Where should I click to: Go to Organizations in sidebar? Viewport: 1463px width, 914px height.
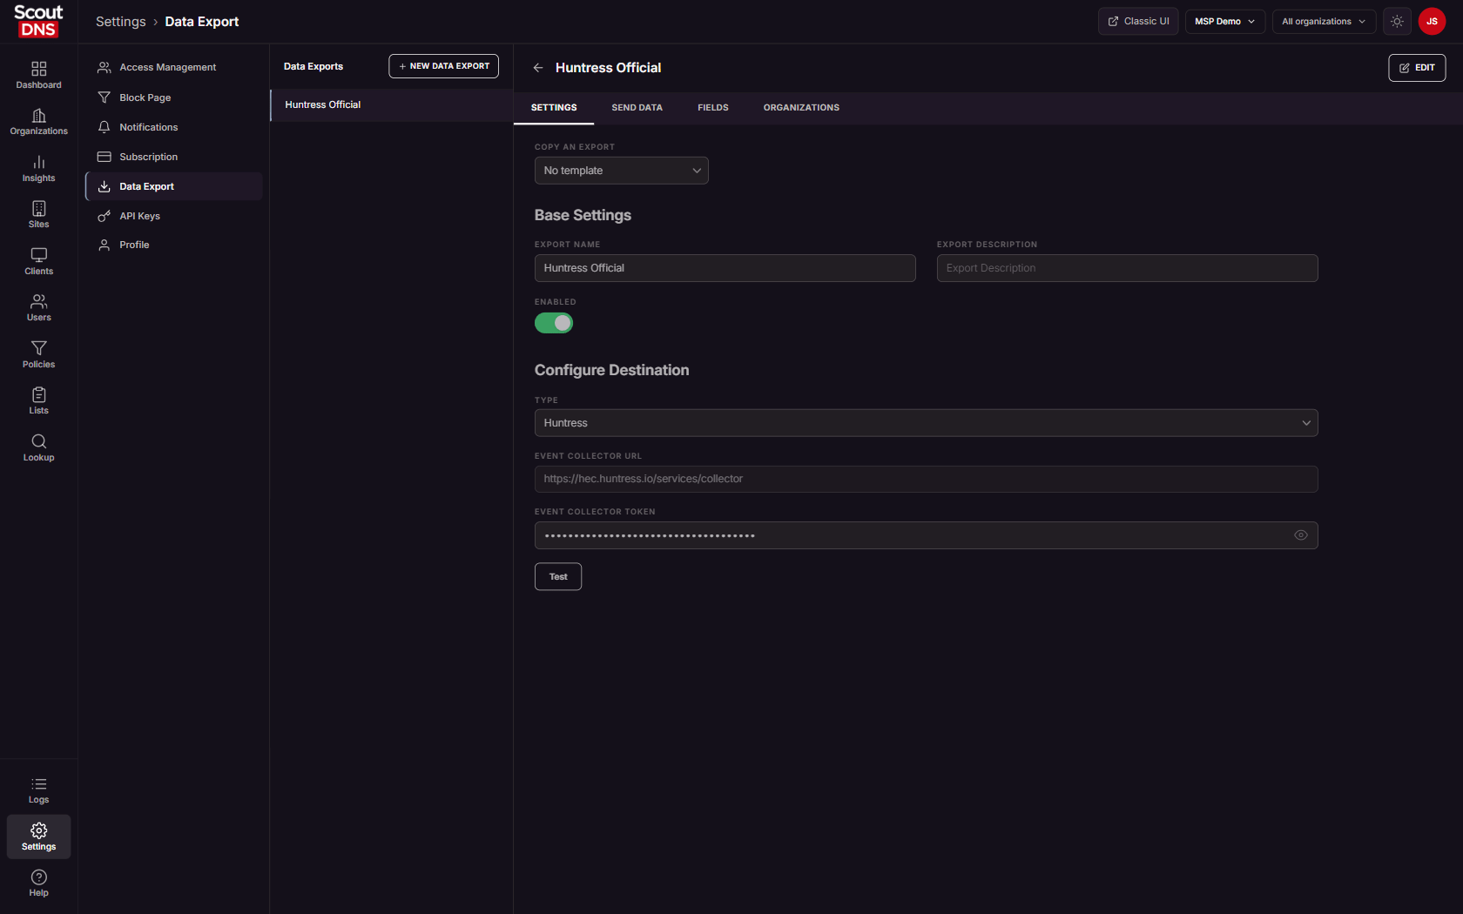(x=38, y=122)
